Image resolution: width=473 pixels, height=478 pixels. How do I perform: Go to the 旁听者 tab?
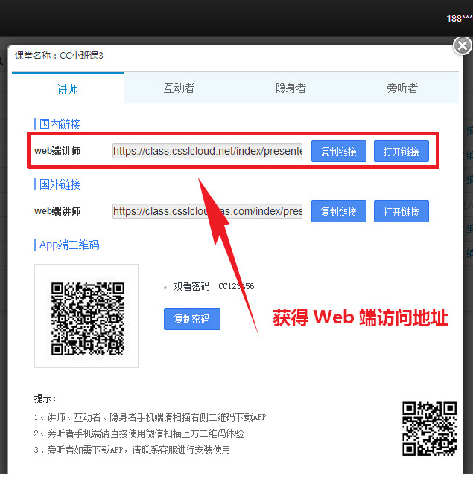coord(402,88)
